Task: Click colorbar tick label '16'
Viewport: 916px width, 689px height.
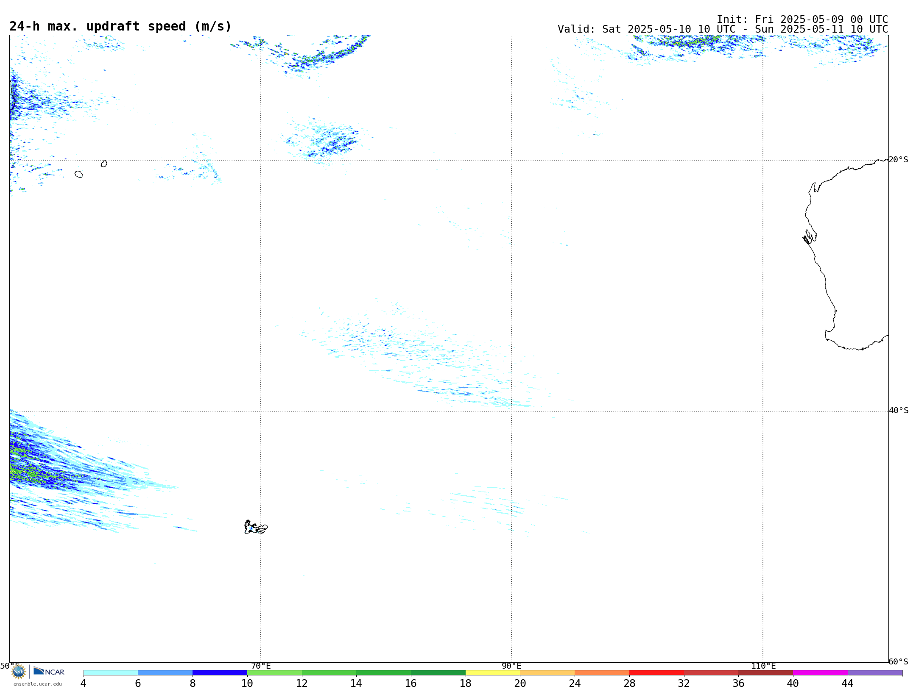Action: 411,683
